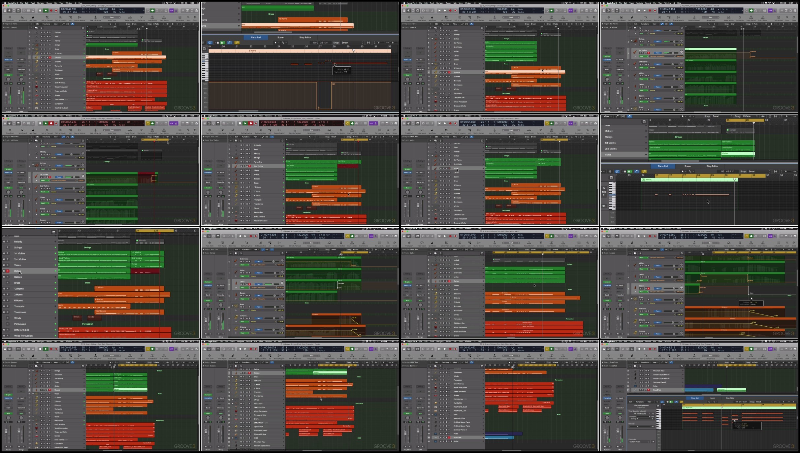Toggle green MIDI Out icon in 2 Horns piano roll
Screen dimensions: 800x453
click(x=222, y=43)
